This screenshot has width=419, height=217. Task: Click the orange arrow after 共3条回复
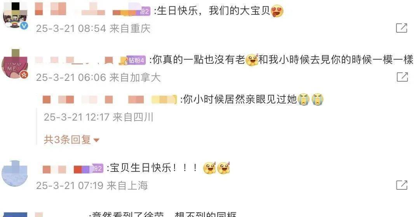click(96, 140)
